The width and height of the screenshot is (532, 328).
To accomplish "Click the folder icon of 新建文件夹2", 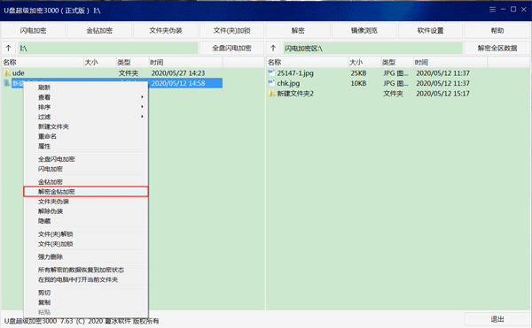I will click(x=271, y=93).
